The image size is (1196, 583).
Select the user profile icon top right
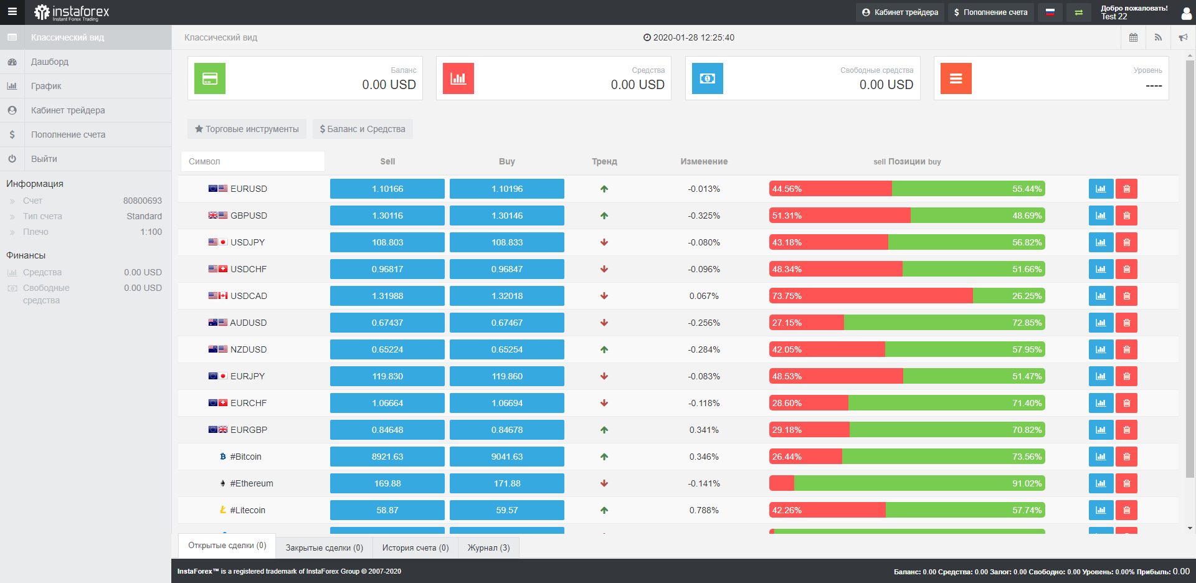pos(1187,12)
